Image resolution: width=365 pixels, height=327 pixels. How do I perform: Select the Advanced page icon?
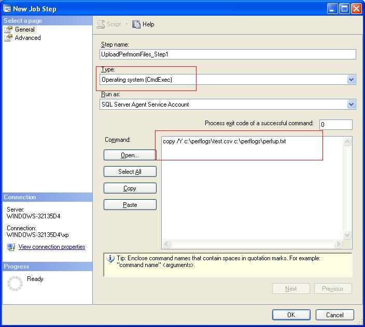8,38
